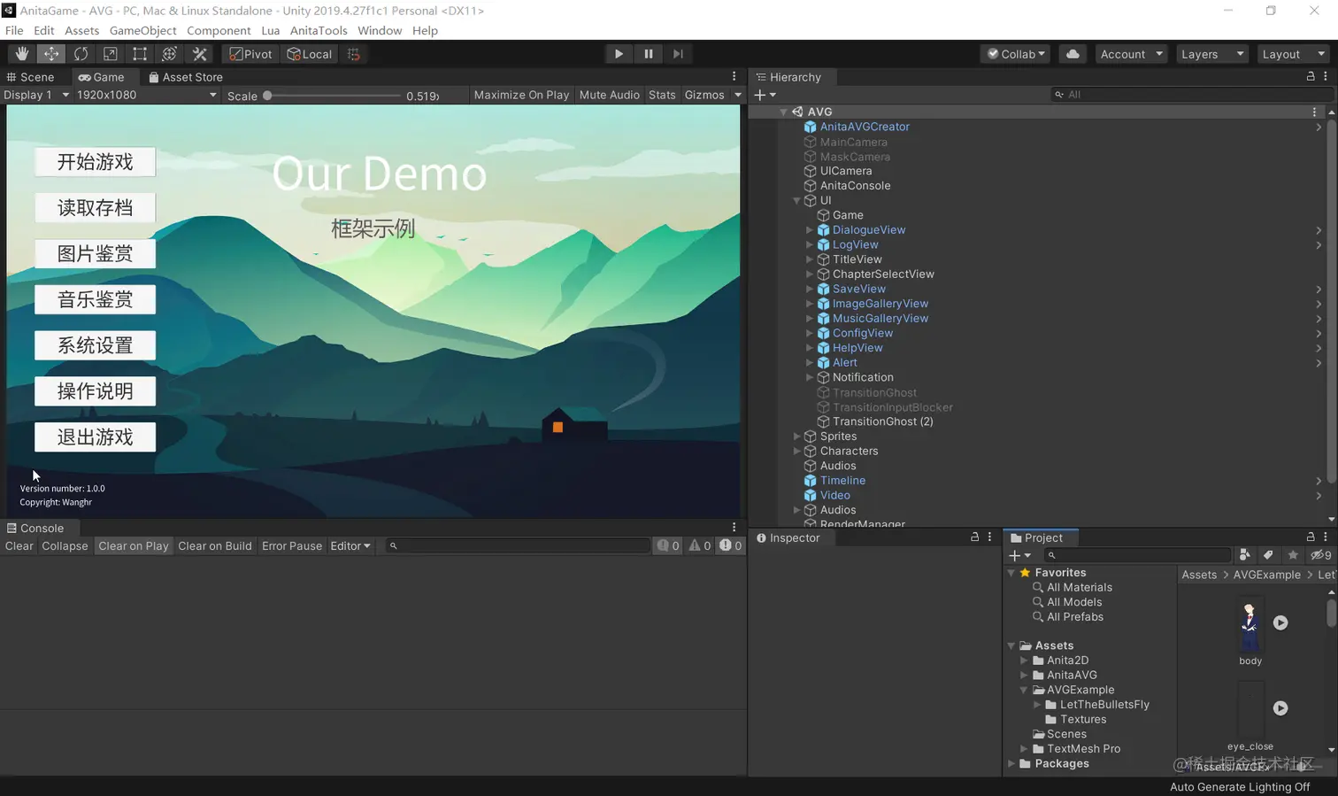Image resolution: width=1338 pixels, height=796 pixels.
Task: Click the 读取存档 button
Action: [96, 208]
